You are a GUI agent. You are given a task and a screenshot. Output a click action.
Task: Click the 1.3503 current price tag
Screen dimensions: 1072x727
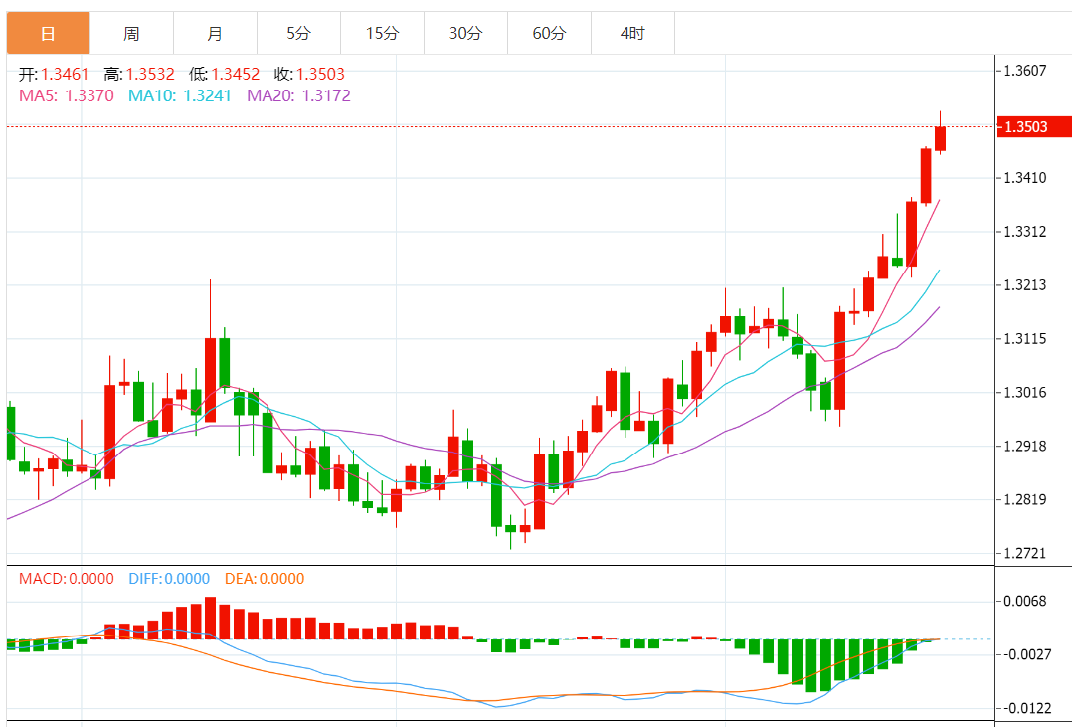[1034, 127]
